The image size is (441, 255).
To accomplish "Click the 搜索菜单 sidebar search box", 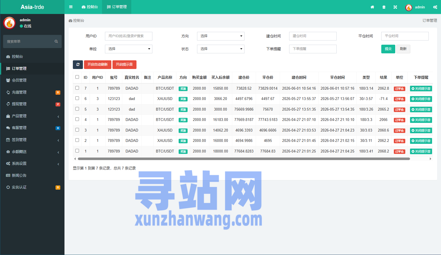I will tap(32, 41).
